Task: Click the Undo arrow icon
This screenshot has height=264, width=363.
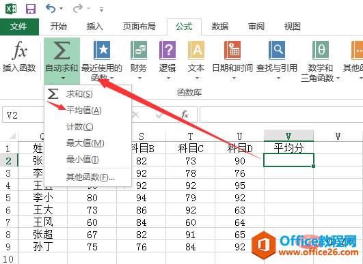Action: click(51, 9)
